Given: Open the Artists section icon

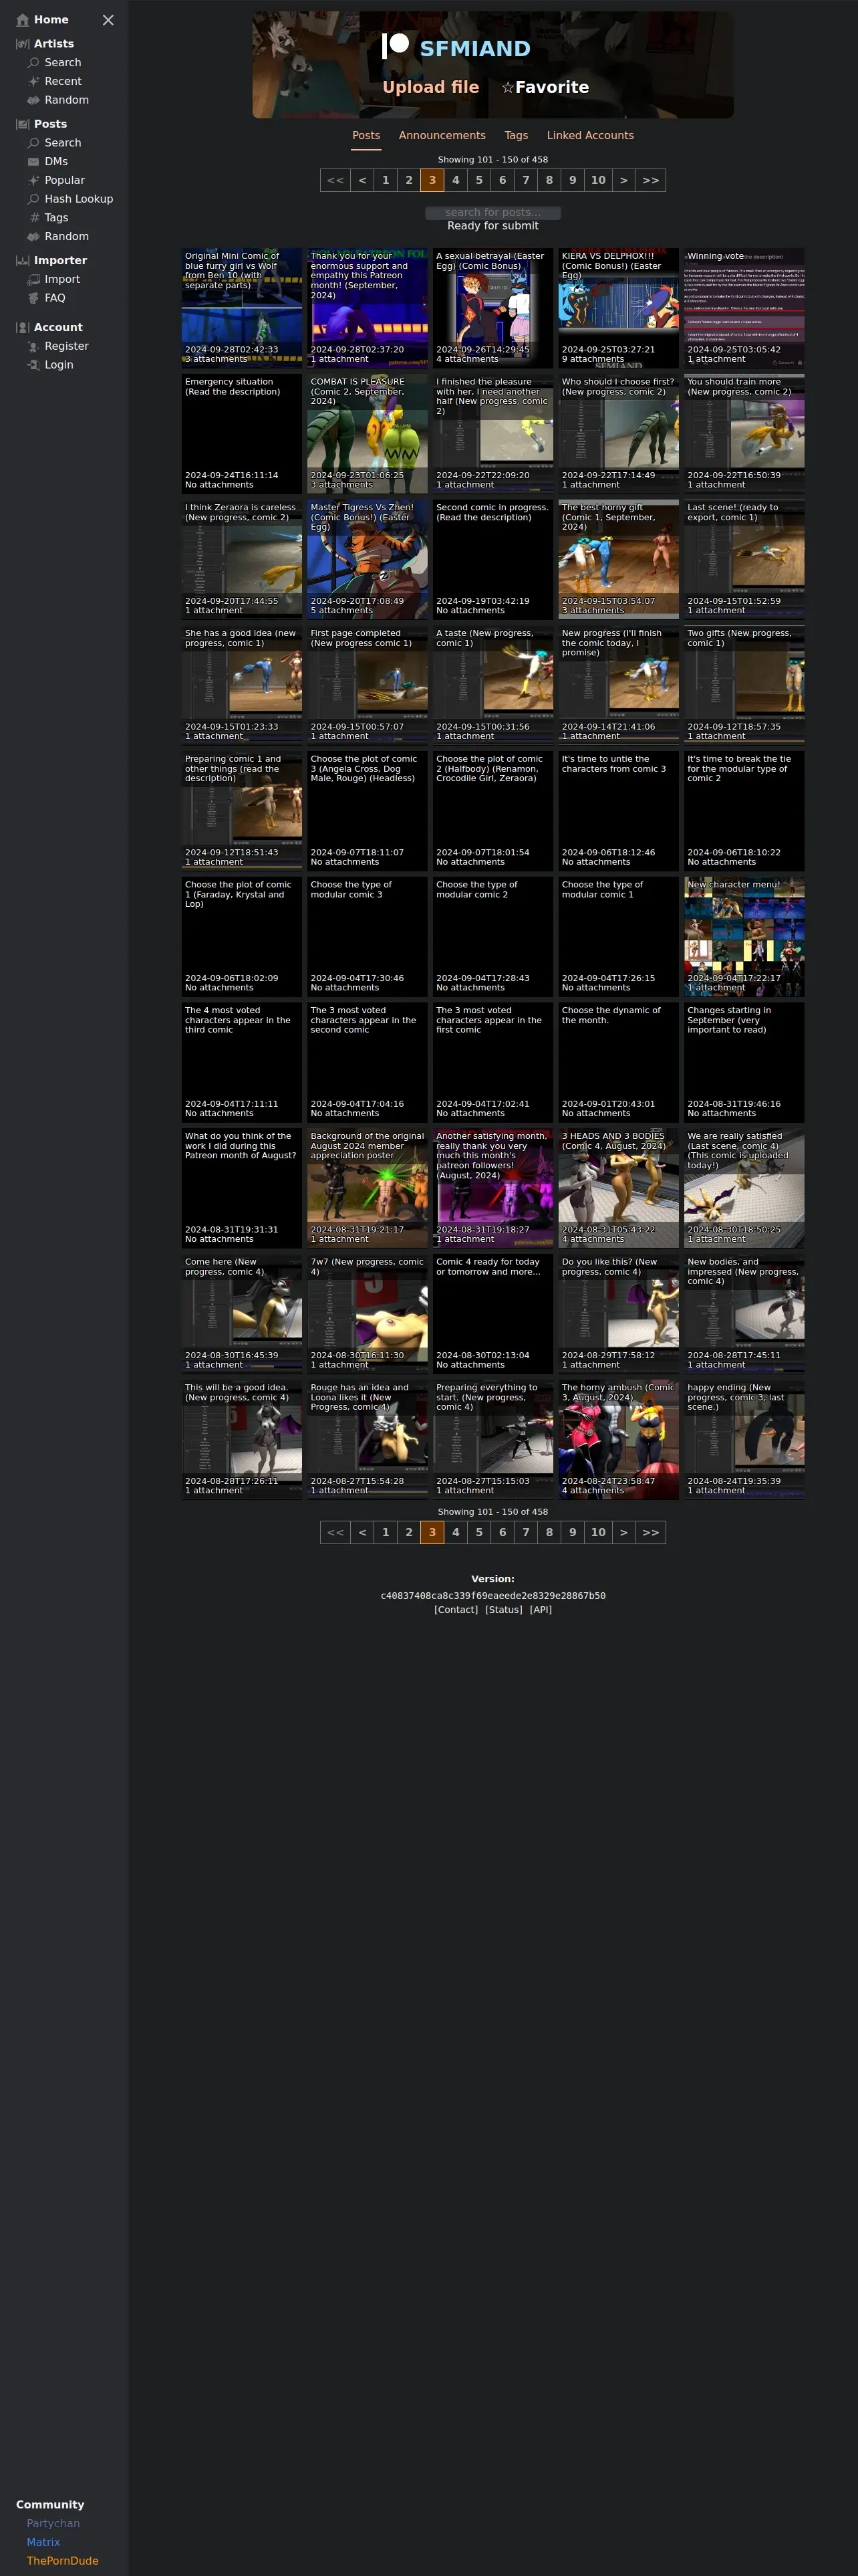Looking at the screenshot, I should pos(22,44).
